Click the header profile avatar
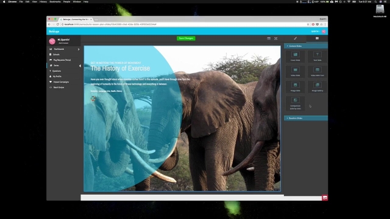This screenshot has width=390, height=219. point(324,31)
